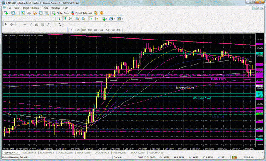Click the orange coin toolbar icon
The height and width of the screenshot is (161, 266).
(102, 13)
